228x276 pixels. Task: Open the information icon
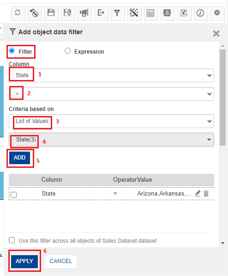[201, 13]
